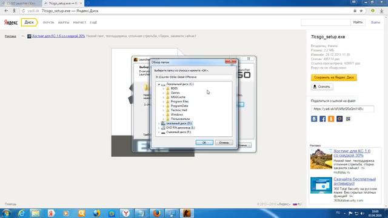Image resolution: width=388 pixels, height=218 pixels.
Task: Select the Technic Hell folder
Action: coord(179,110)
